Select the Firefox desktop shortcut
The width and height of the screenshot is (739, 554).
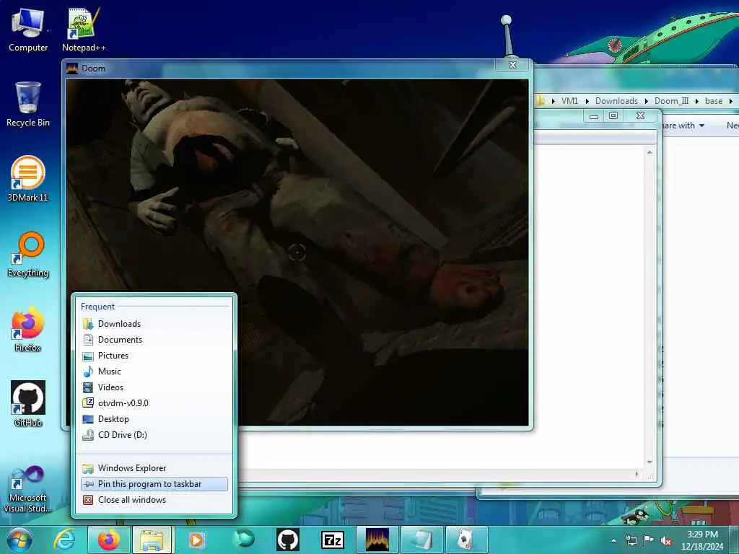28,330
